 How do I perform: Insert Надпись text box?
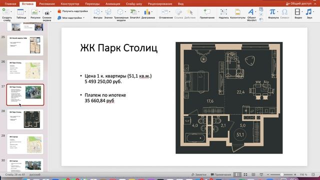(223, 12)
